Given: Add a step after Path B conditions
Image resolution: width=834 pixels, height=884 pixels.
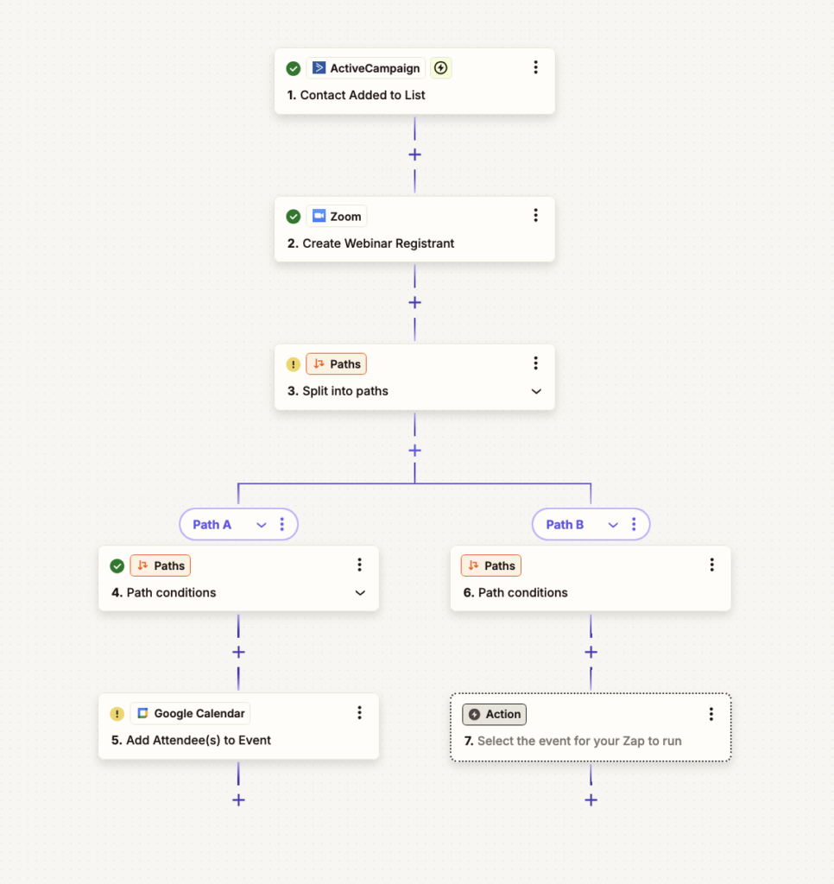Looking at the screenshot, I should [591, 652].
